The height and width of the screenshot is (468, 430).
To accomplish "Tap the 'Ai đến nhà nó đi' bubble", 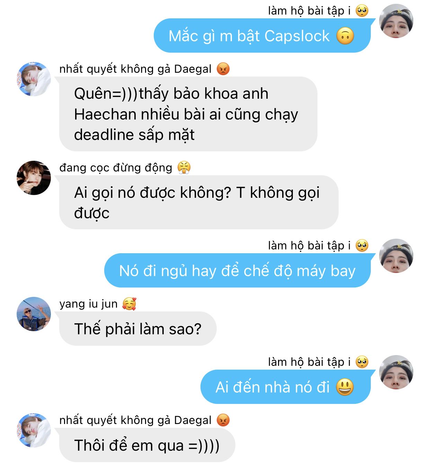I will point(286,387).
